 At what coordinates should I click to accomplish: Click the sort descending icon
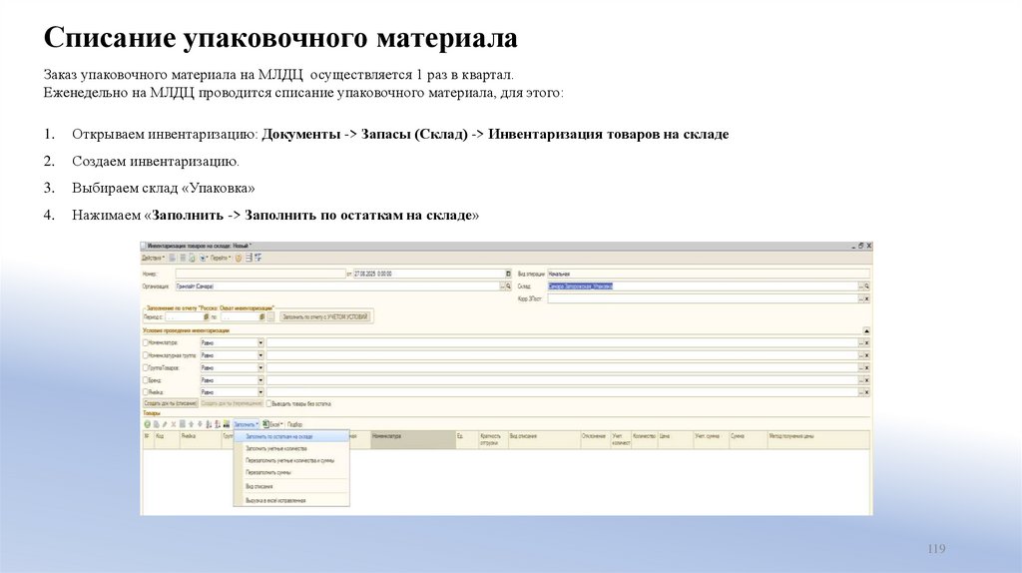click(x=217, y=424)
